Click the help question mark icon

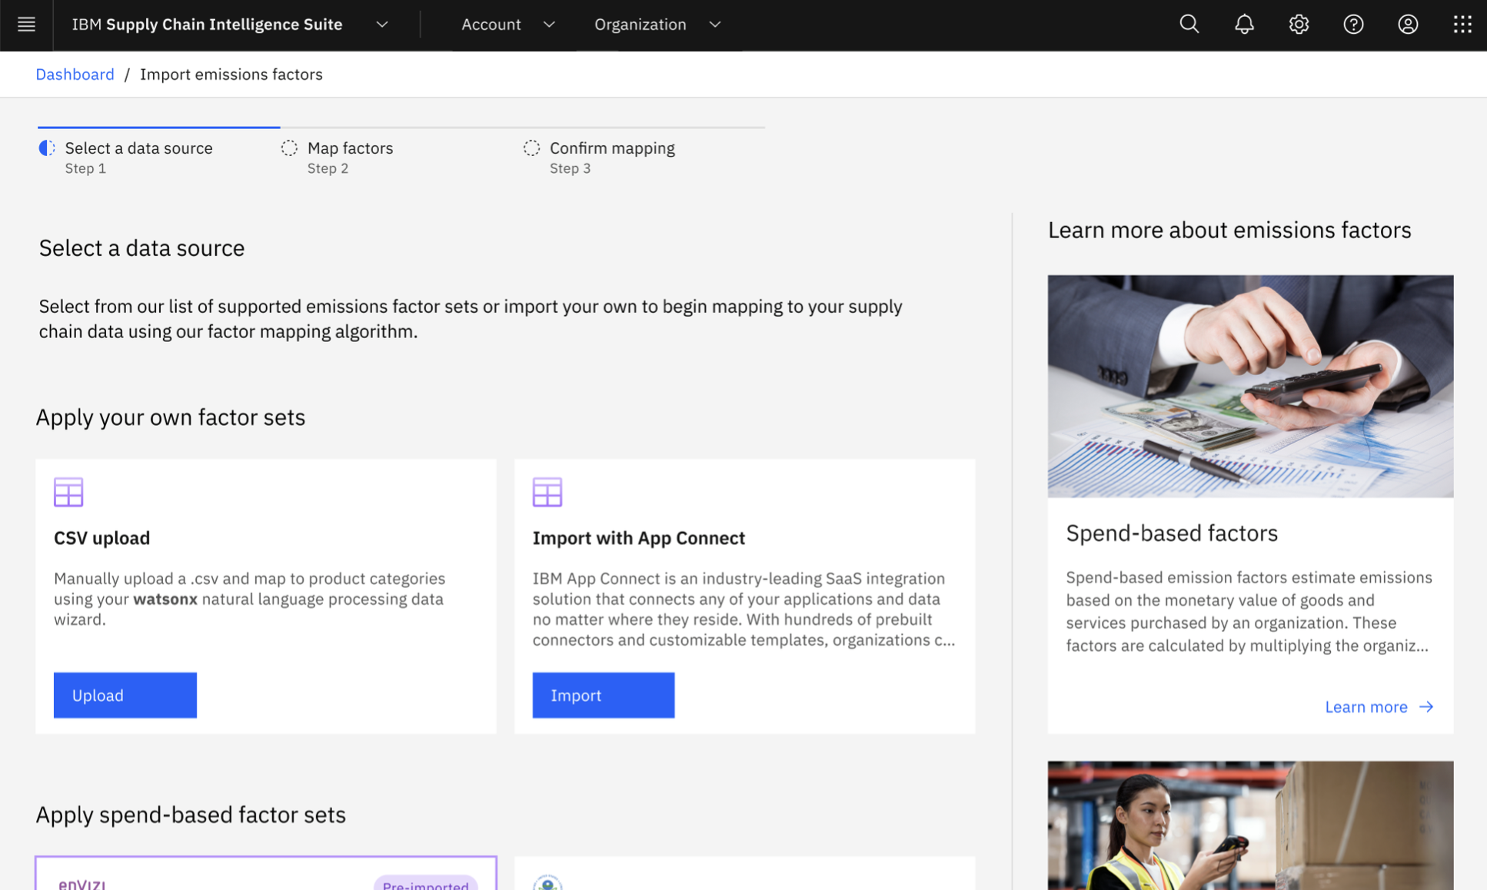1353,25
